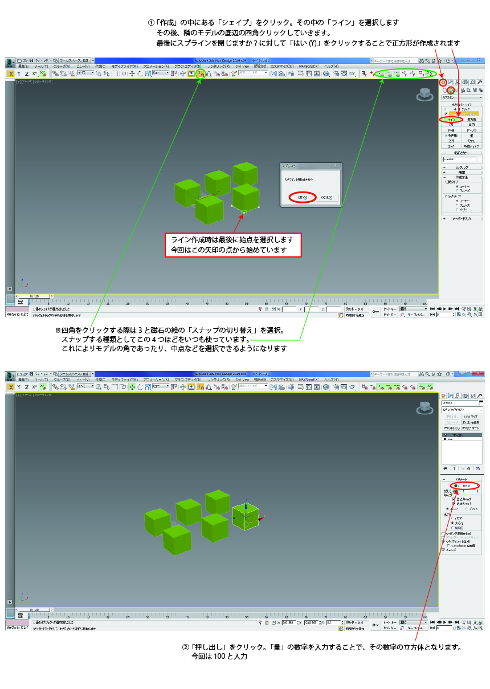490x689 pixels.
Task: Select ベジェ radio under ドラッグタイプ
Action: point(457,209)
